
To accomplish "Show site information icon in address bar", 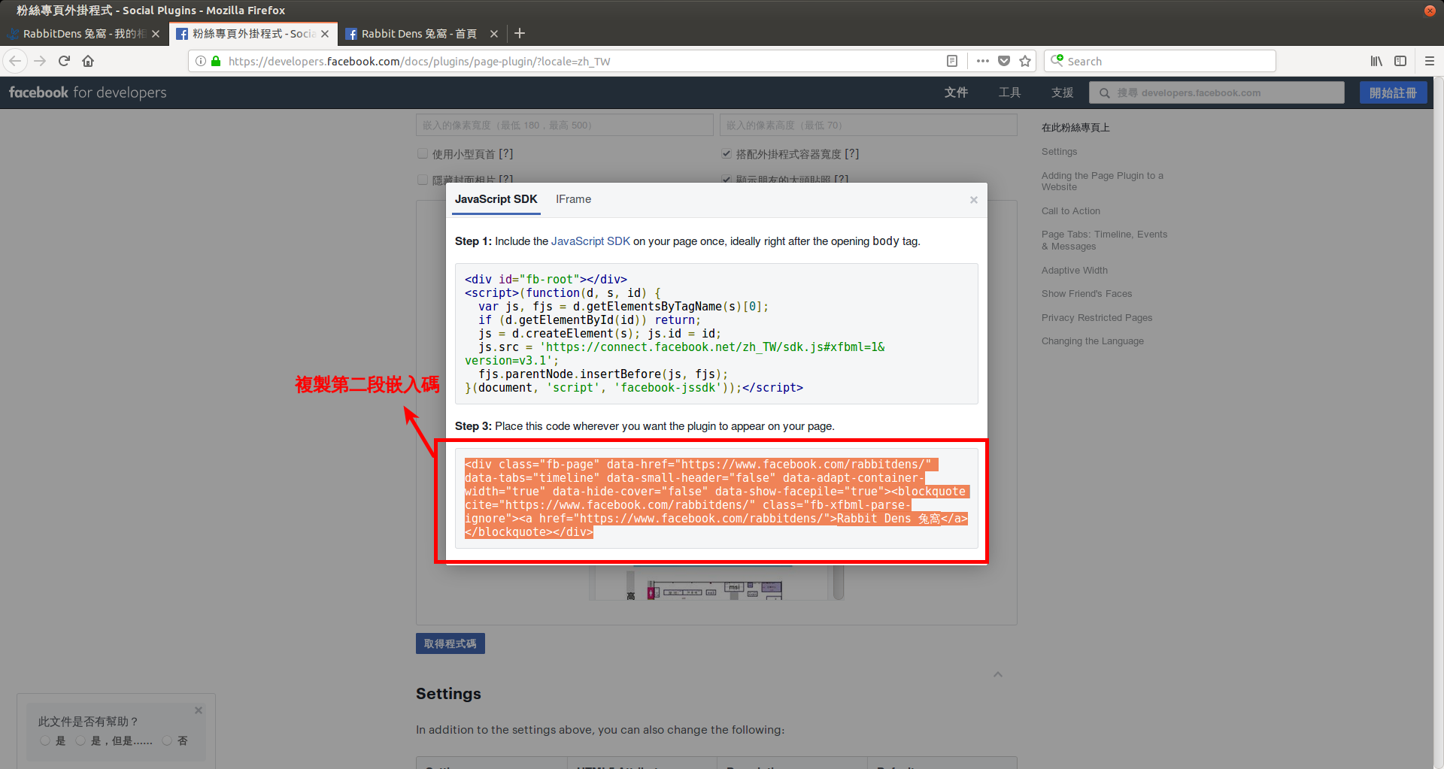I will (201, 61).
